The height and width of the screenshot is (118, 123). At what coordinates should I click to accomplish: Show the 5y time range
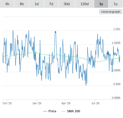(116, 4)
